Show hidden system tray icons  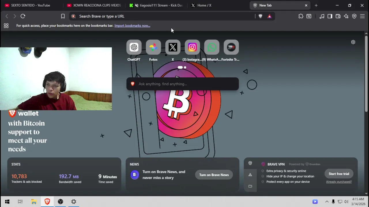point(327,202)
